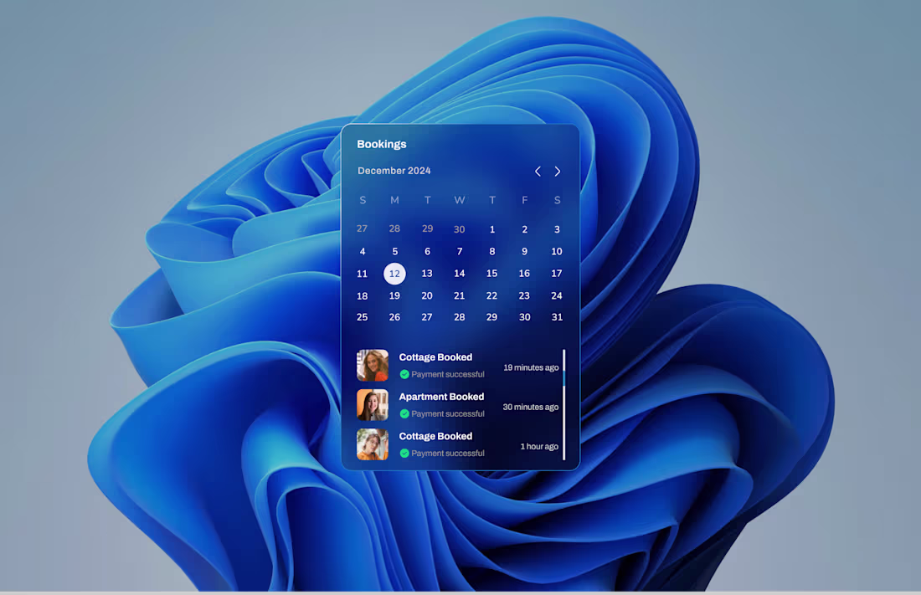921x595 pixels.
Task: Pick date 18 on the calendar
Action: click(363, 296)
